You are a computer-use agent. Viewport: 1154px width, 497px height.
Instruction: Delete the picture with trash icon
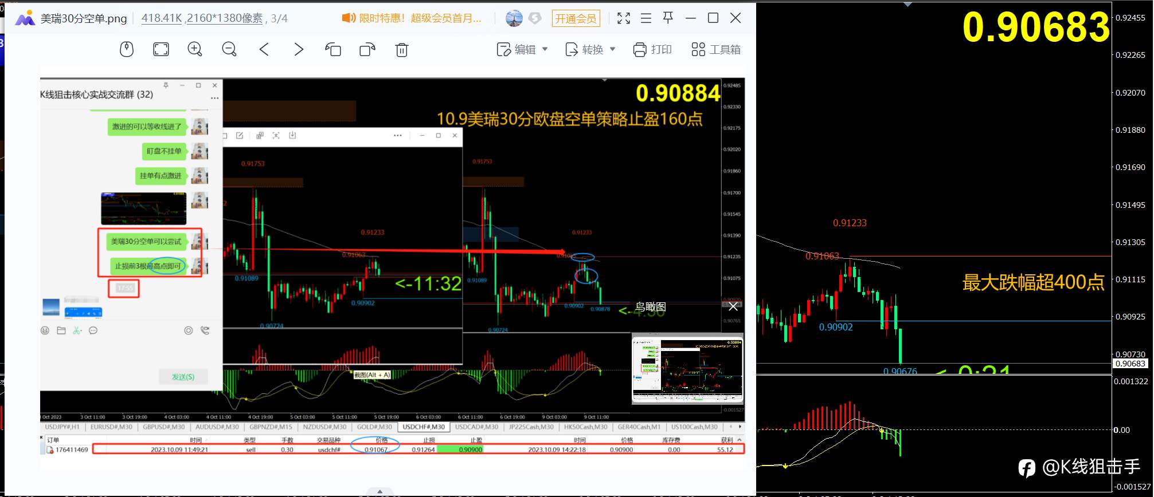point(402,50)
